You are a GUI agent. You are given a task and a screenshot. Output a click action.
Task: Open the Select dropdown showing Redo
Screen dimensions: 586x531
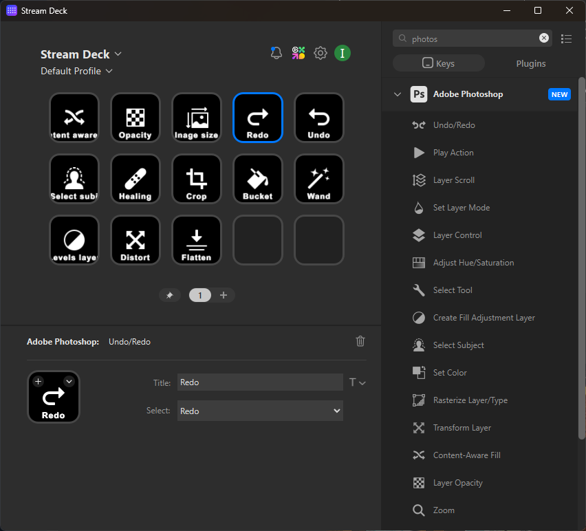coord(260,411)
